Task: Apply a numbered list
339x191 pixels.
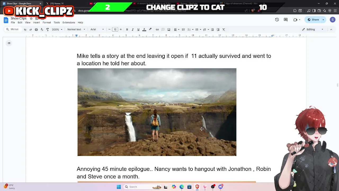Action: [204, 29]
